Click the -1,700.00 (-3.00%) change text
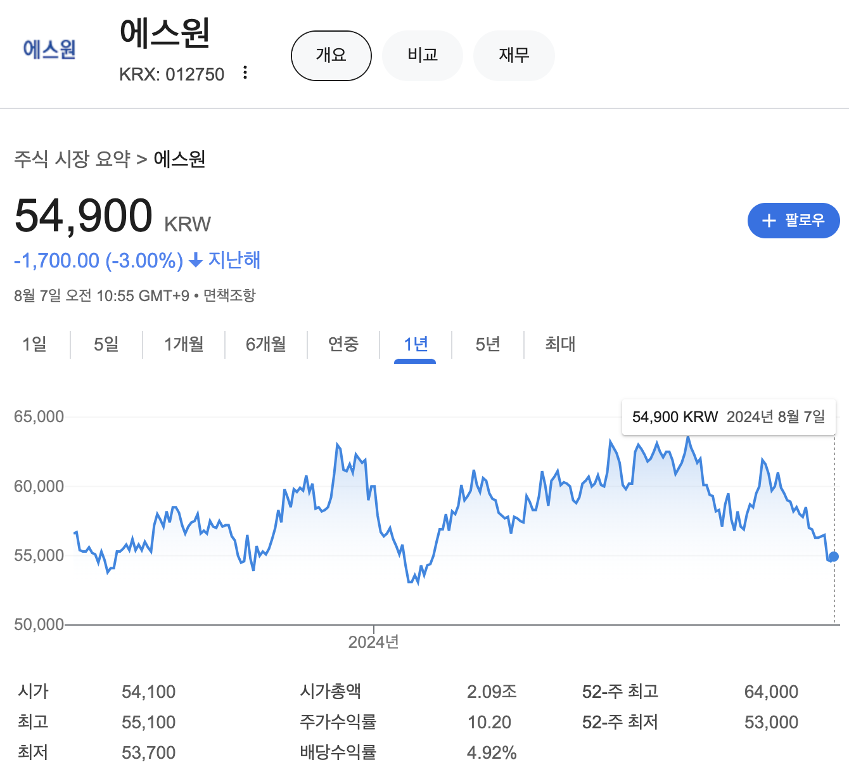This screenshot has width=849, height=767. point(98,261)
